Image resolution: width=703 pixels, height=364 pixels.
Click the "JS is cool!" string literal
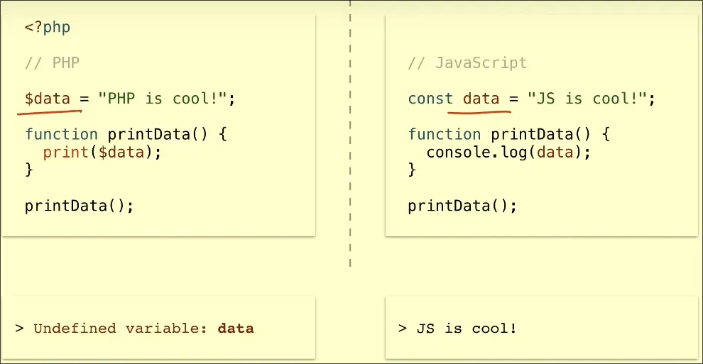point(587,99)
